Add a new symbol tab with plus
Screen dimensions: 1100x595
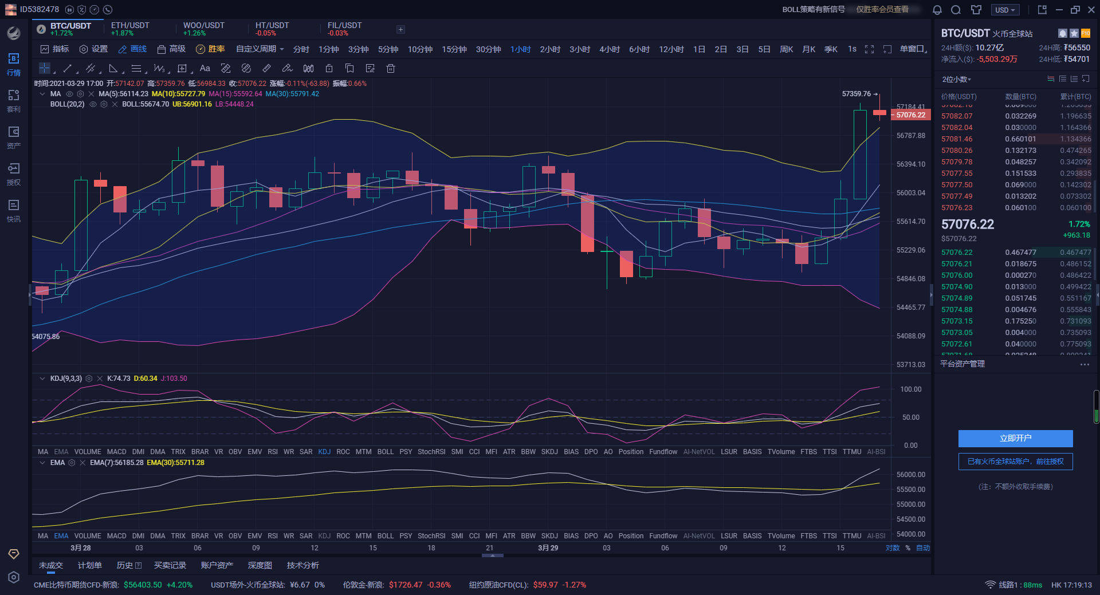[x=400, y=29]
